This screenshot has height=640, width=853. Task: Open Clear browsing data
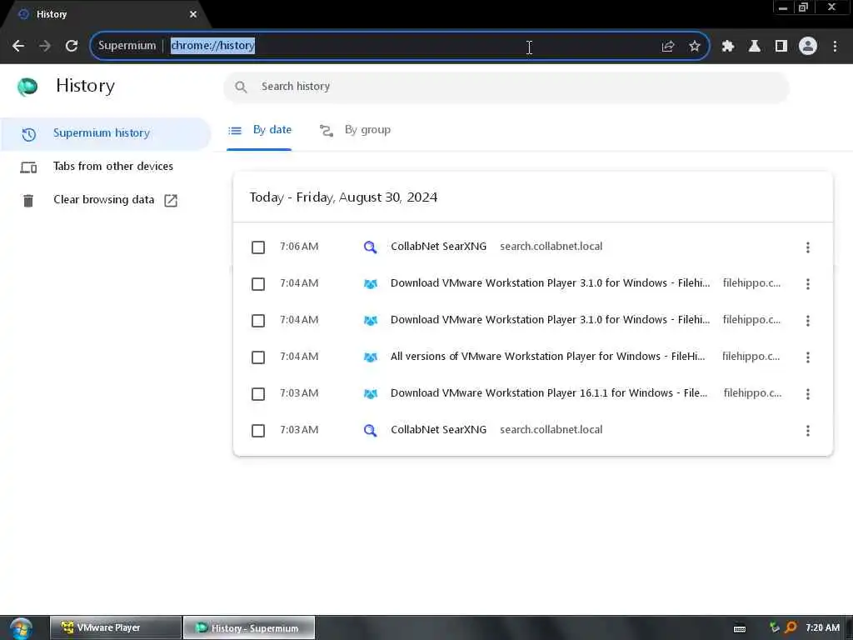(104, 200)
